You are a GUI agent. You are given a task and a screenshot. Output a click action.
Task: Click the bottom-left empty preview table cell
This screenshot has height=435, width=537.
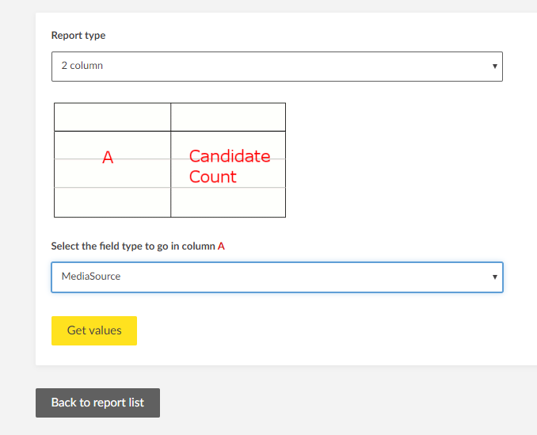coord(112,202)
